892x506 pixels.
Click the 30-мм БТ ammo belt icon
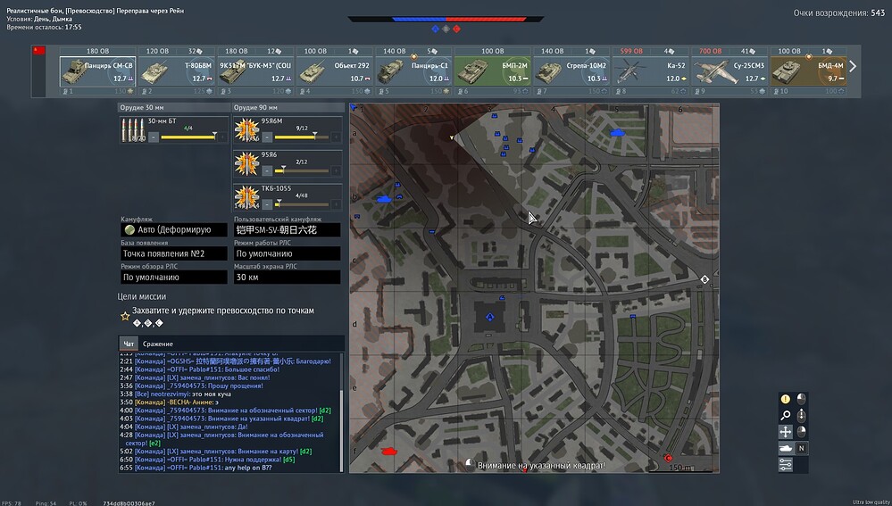tap(133, 129)
